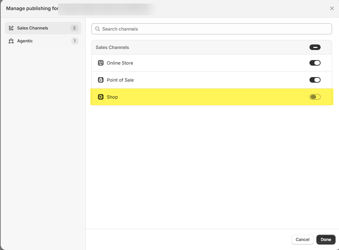Click the Sales Channels sidebar icon
The height and width of the screenshot is (250, 339).
pos(11,28)
